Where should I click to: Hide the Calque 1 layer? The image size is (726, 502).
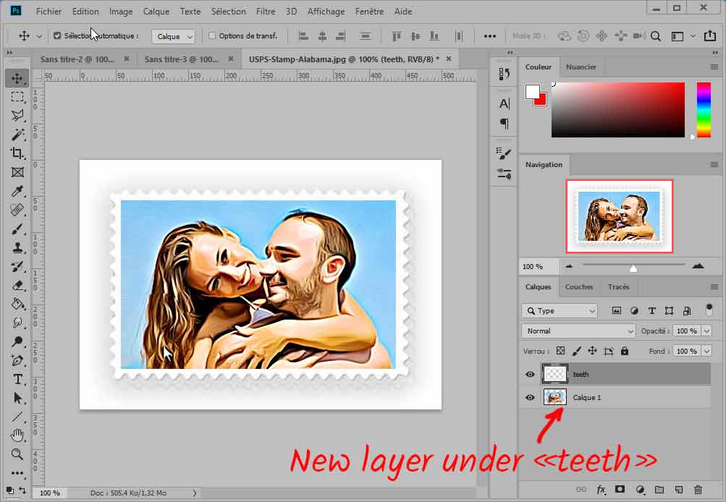530,397
